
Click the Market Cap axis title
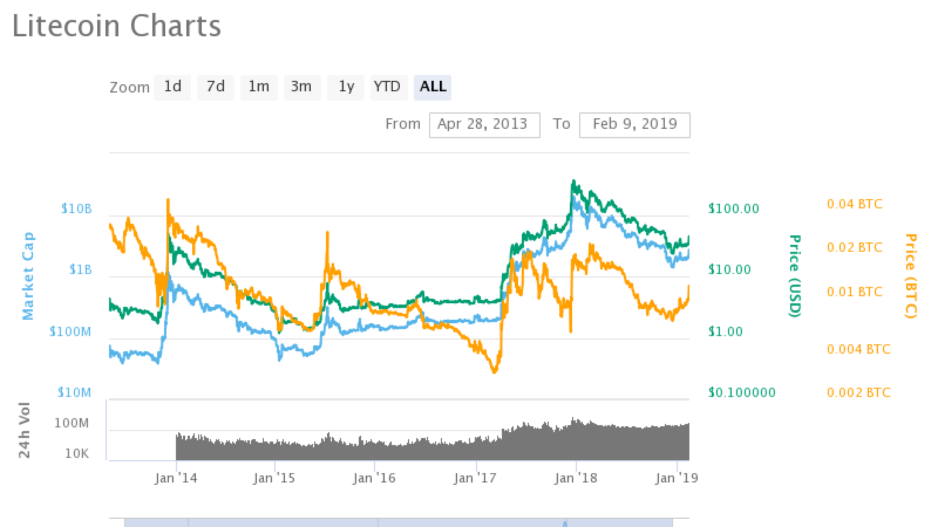(28, 276)
